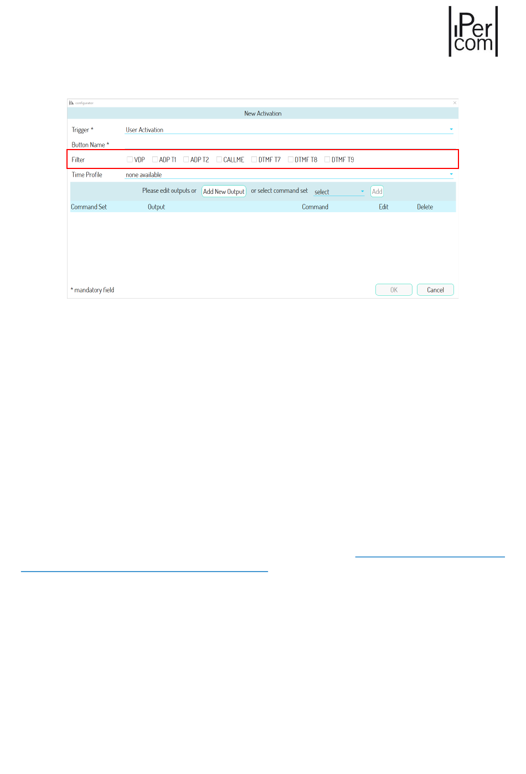Click the New Activation title text
Viewport: 526px width, 774px height.
point(263,114)
